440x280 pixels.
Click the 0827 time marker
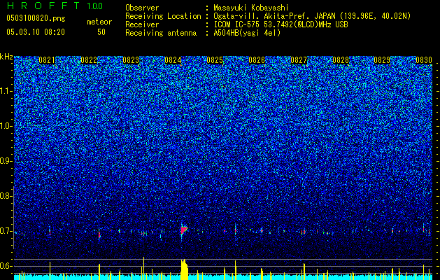pos(299,60)
